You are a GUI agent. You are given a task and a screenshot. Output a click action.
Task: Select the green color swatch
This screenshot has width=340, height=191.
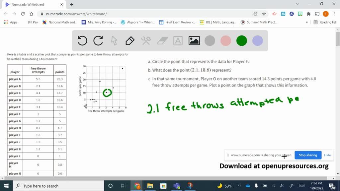(x=241, y=40)
